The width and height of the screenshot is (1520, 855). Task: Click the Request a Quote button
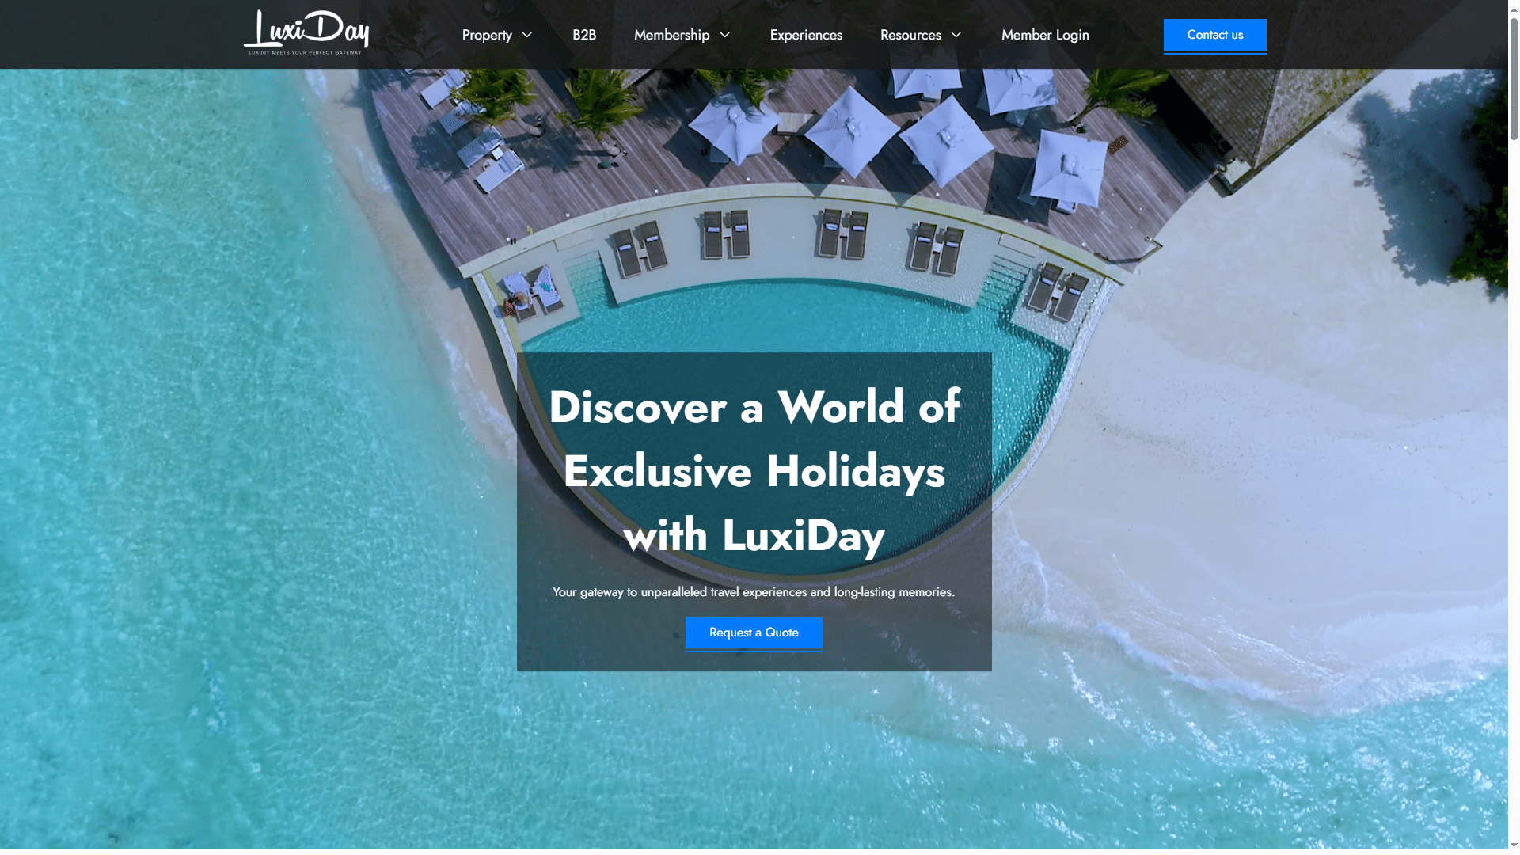point(754,633)
